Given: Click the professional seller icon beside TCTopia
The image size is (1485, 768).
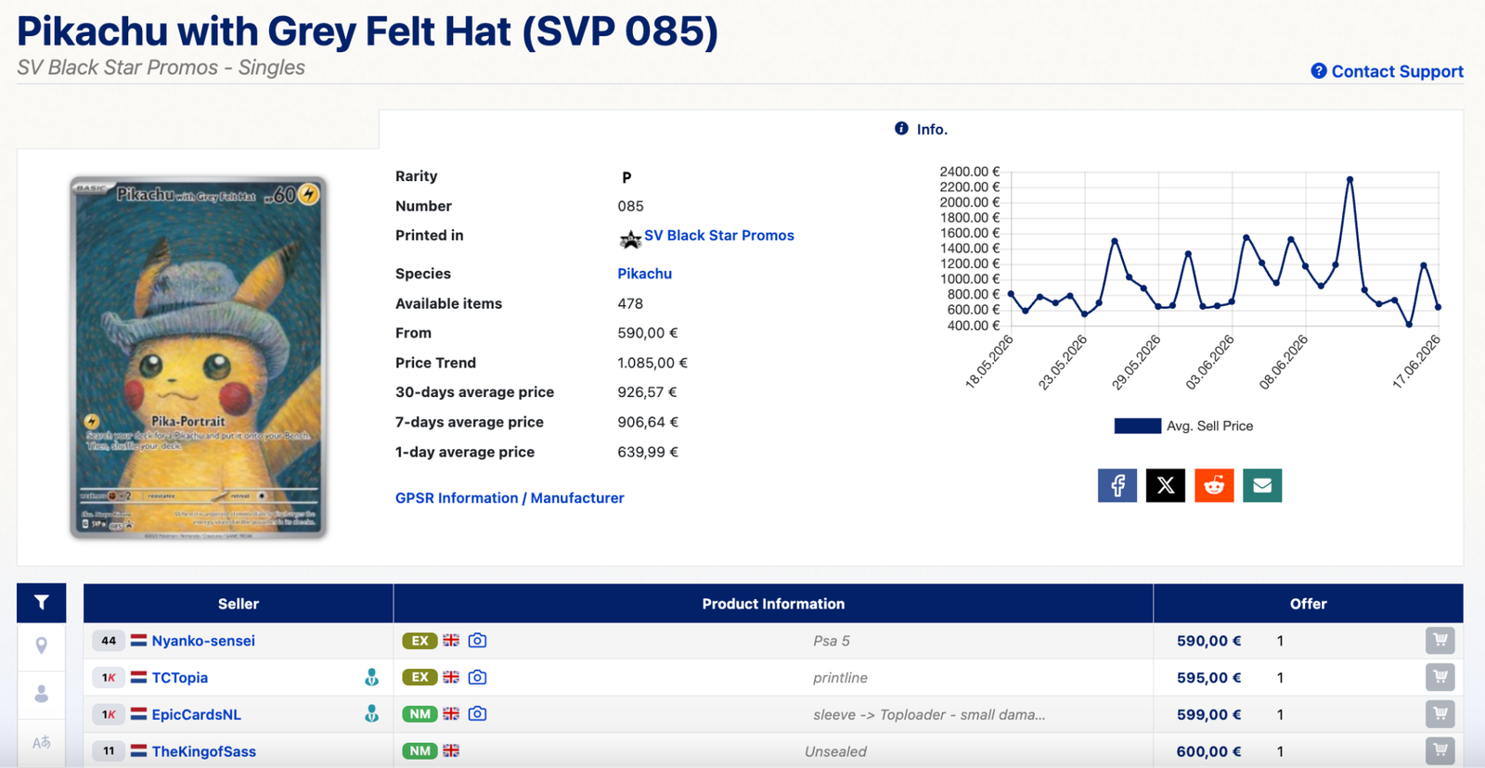Looking at the screenshot, I should pos(371,677).
